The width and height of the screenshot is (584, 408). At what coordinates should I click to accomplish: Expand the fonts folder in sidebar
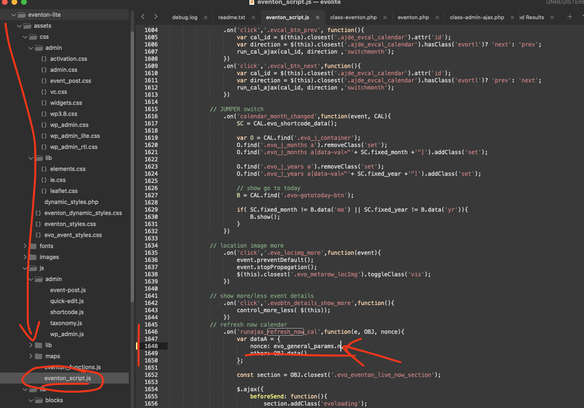pos(25,246)
